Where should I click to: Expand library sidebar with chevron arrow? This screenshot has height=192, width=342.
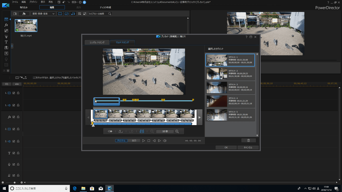tap(12, 46)
